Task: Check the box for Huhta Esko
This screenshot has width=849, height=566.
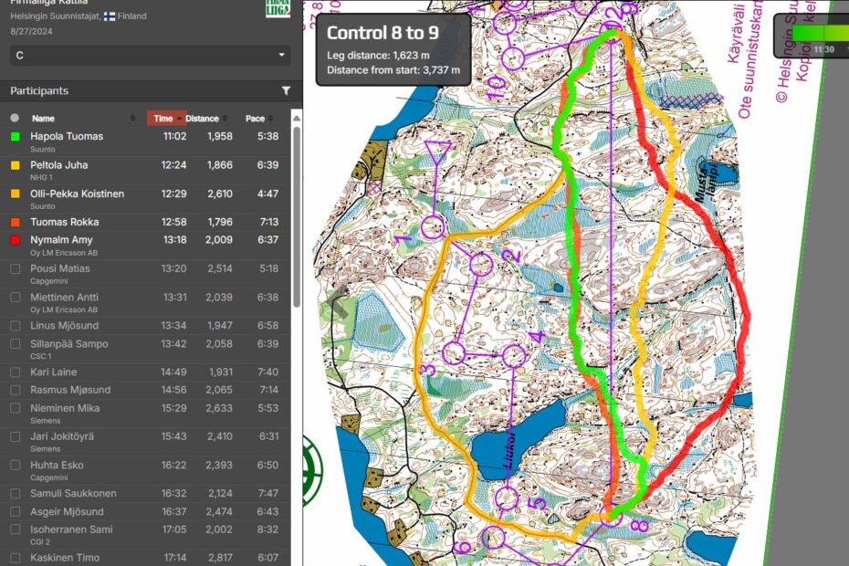Action: coord(15,466)
